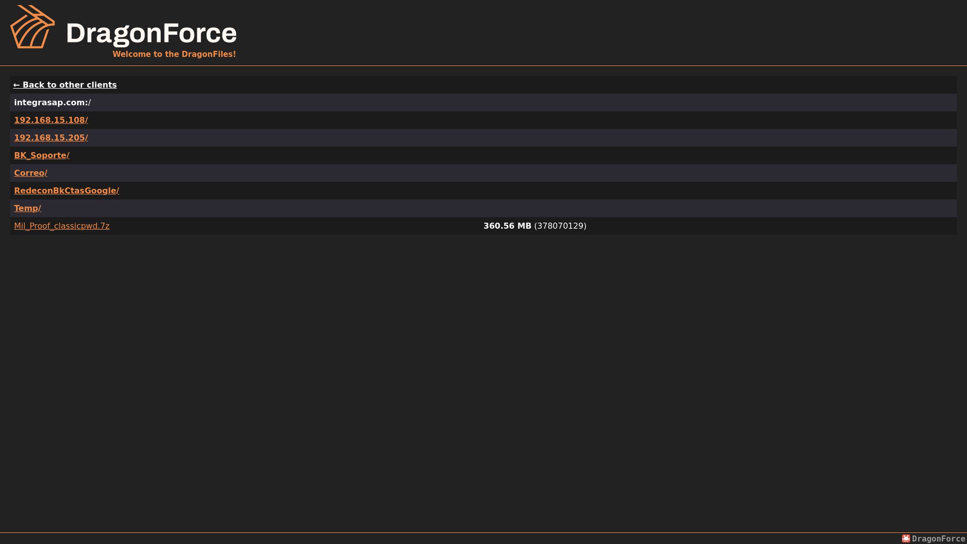This screenshot has width=967, height=544.
Task: Click empty space in the Correo row
Action: (499, 173)
